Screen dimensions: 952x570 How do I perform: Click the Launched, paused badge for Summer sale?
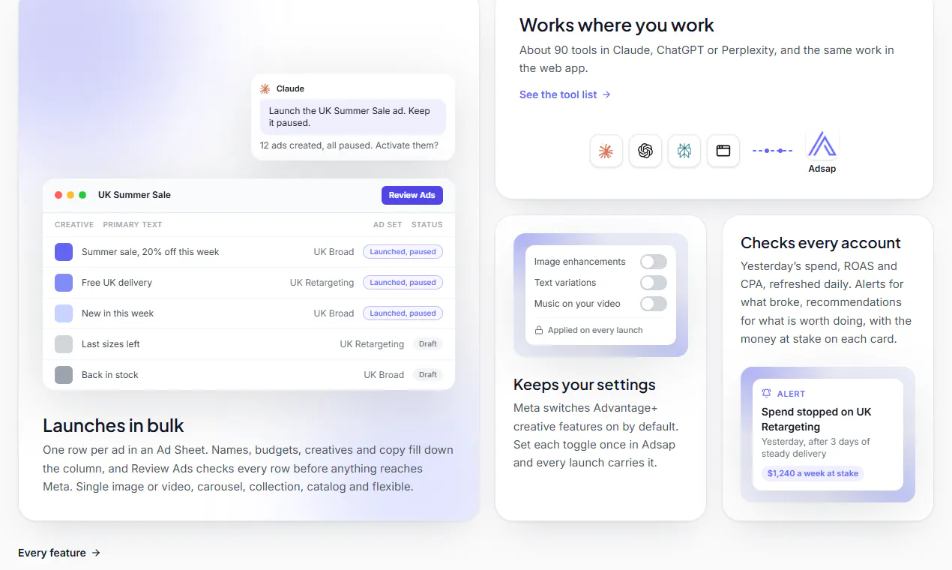point(403,252)
